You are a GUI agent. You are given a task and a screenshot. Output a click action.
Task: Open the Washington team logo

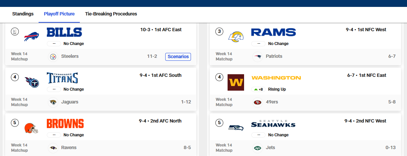[x=236, y=82]
